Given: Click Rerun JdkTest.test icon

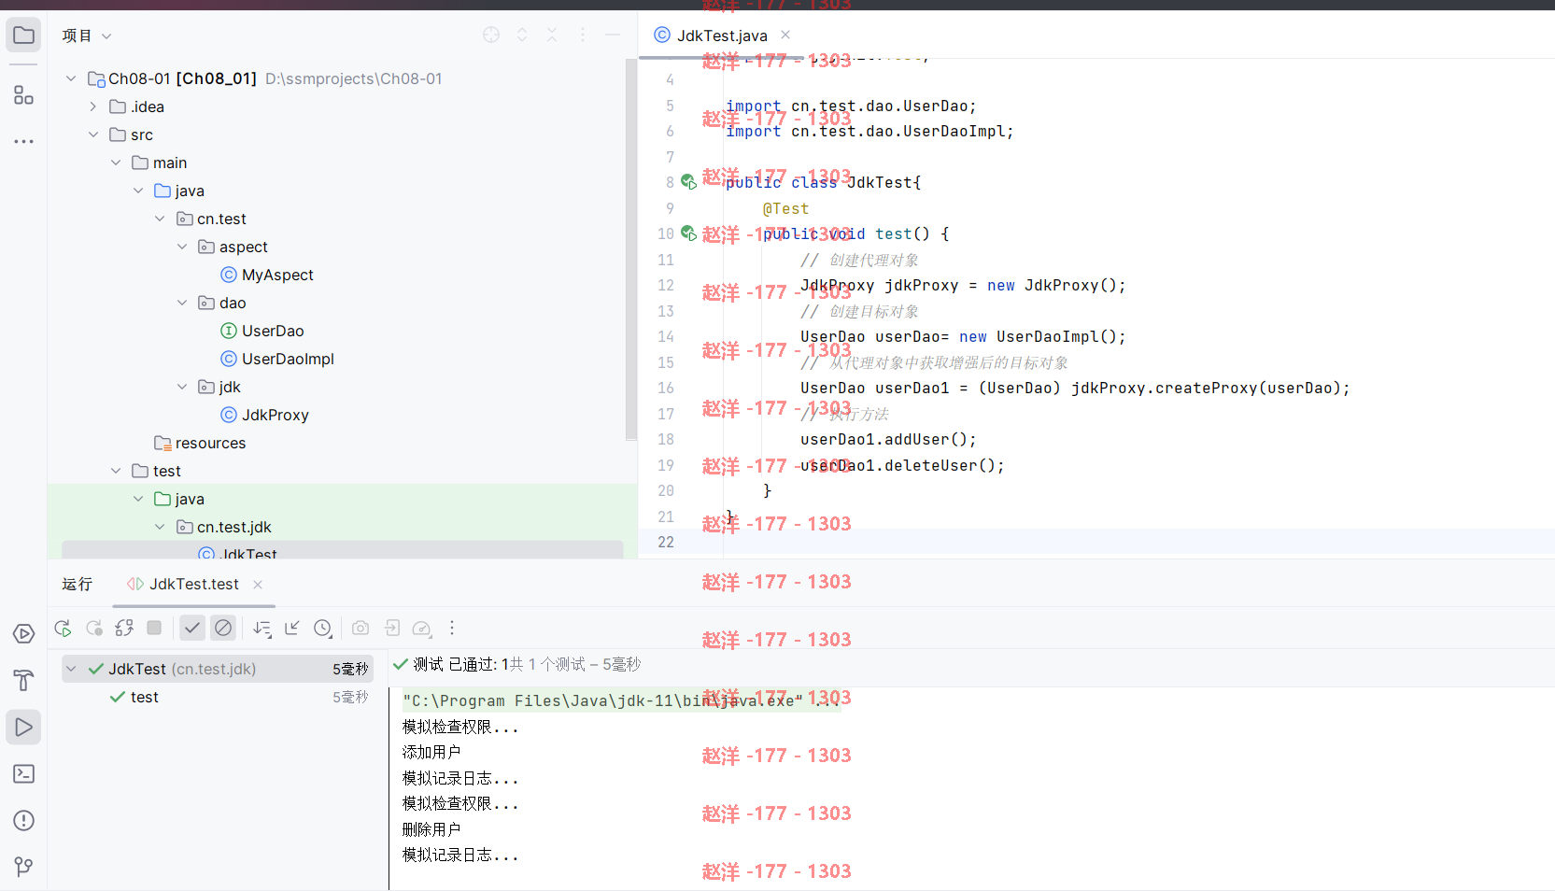Looking at the screenshot, I should [x=64, y=629].
